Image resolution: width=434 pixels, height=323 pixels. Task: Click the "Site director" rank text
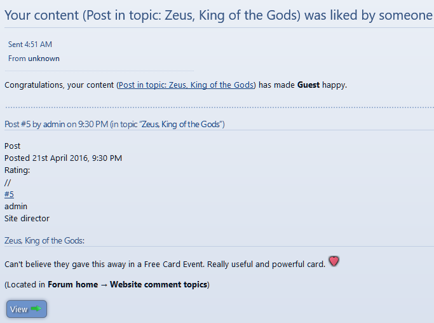[x=27, y=218]
